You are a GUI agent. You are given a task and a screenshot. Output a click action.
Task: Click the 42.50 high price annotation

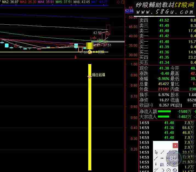click(97, 33)
